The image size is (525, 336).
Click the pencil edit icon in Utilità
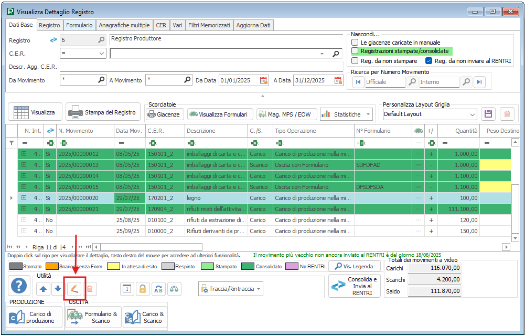[x=74, y=288]
